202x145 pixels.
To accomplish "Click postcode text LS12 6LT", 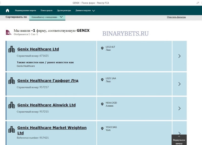I will point(110,47).
